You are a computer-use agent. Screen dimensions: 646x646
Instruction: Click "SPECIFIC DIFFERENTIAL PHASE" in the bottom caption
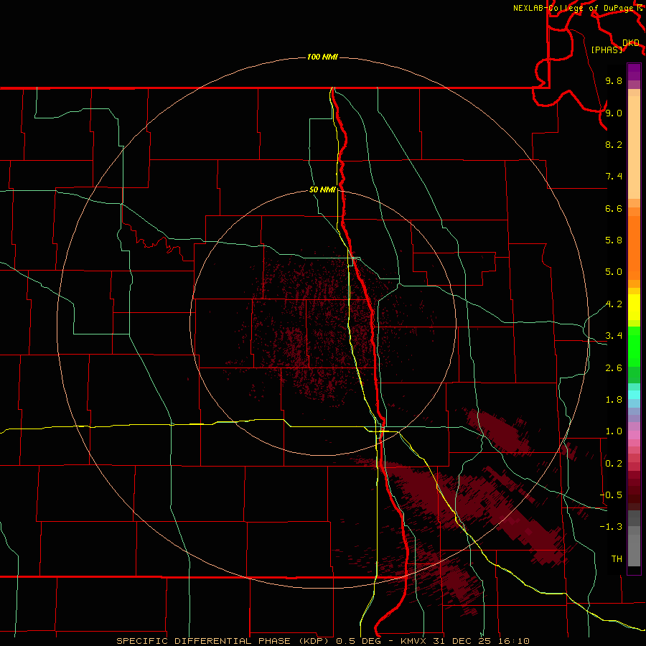[x=205, y=641]
